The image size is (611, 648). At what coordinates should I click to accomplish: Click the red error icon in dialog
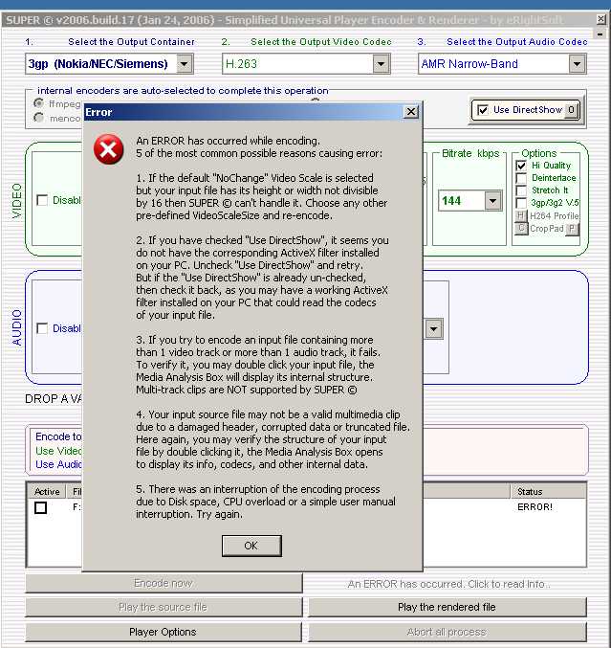tap(109, 148)
